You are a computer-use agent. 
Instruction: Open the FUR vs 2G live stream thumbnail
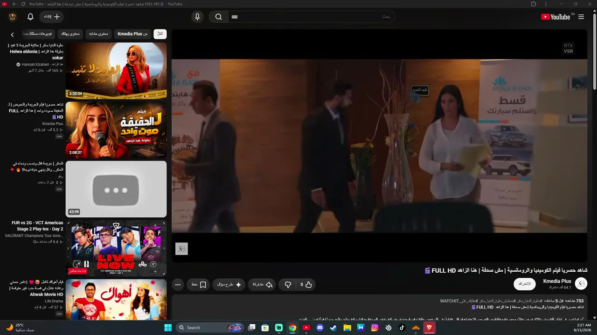[116, 248]
